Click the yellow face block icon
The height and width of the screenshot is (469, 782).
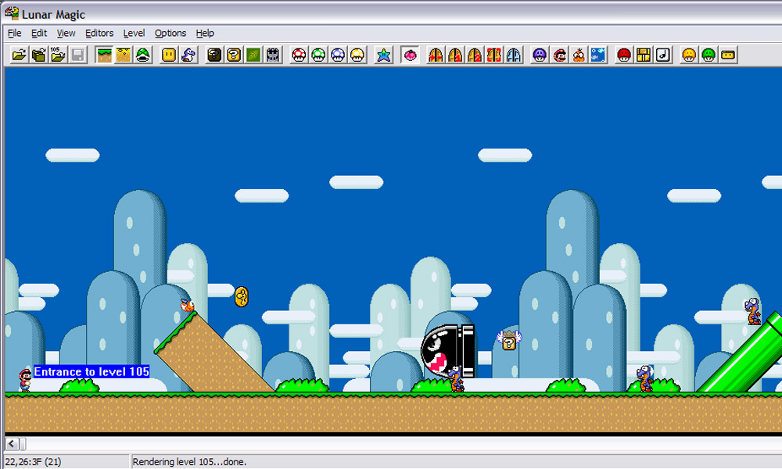click(169, 55)
